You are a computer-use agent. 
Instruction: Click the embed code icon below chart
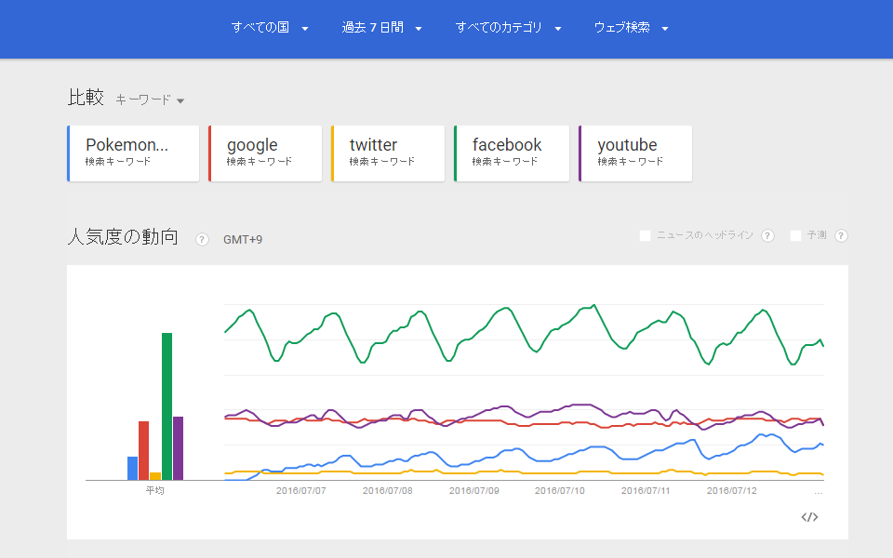[x=809, y=517]
